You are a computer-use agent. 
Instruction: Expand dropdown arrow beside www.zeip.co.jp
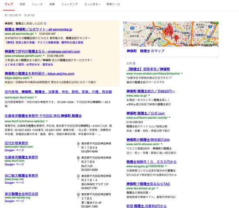pos(149,95)
